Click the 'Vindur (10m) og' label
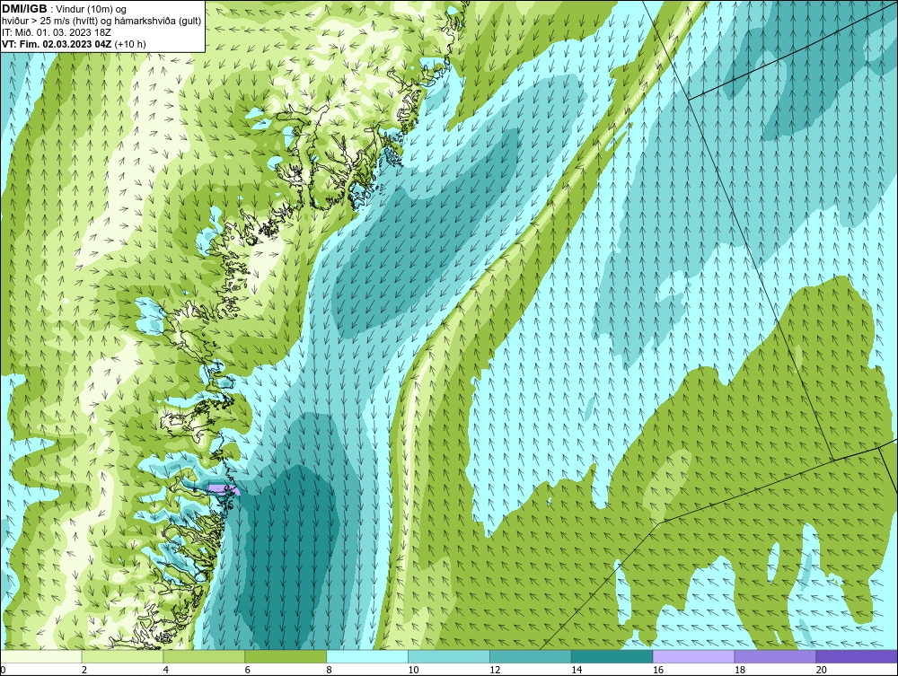Viewport: 898px width, 676px height. coord(92,10)
